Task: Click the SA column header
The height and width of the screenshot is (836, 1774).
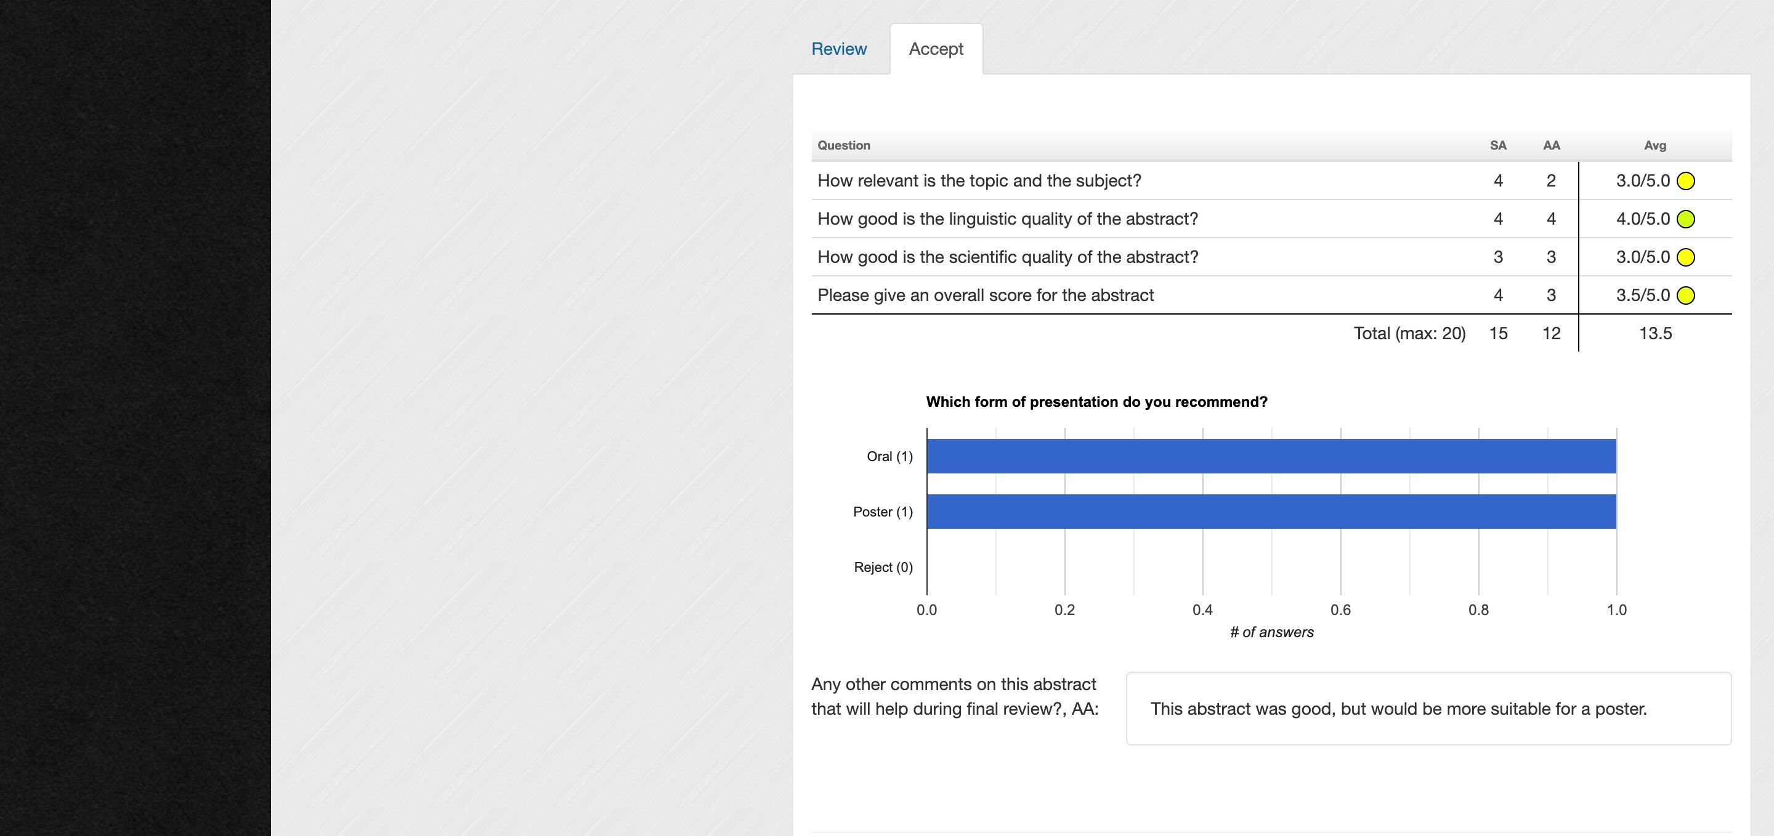Action: click(x=1498, y=145)
